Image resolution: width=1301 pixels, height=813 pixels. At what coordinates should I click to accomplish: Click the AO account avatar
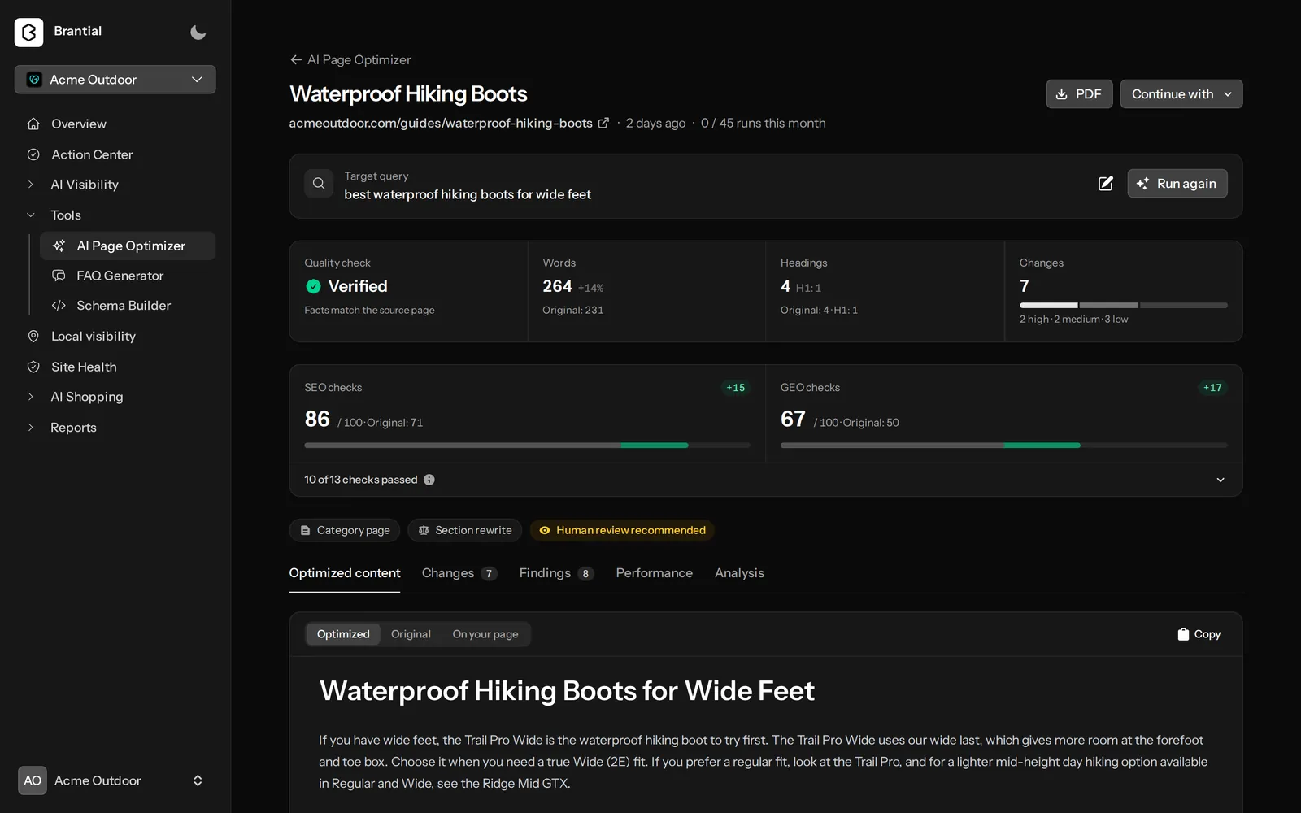pyautogui.click(x=33, y=780)
